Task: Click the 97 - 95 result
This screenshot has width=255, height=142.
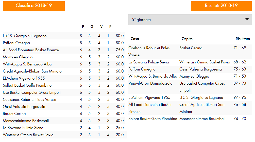Action: click(x=240, y=98)
